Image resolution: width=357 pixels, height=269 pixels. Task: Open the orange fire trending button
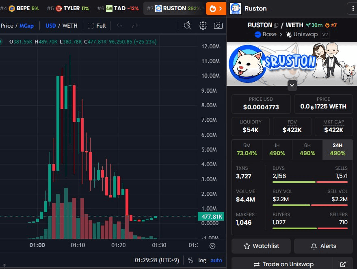216,8
